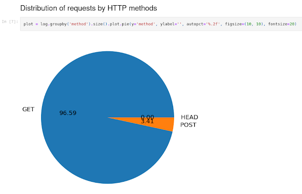The height and width of the screenshot is (194, 302).
Task: Click the POST label beside the pie
Action: point(188,125)
